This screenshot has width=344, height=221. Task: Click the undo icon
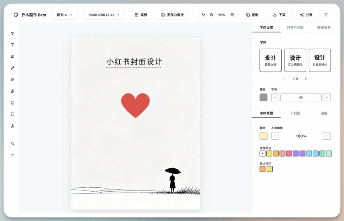point(13,143)
